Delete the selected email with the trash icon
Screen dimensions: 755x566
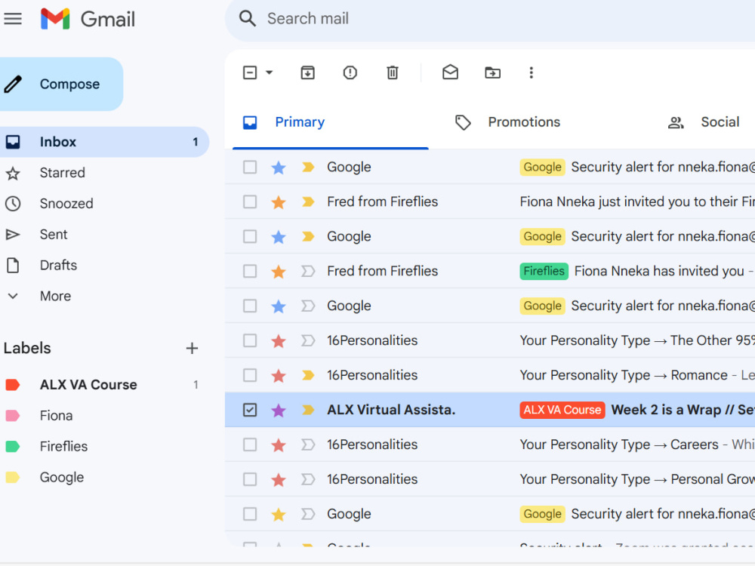pos(393,72)
